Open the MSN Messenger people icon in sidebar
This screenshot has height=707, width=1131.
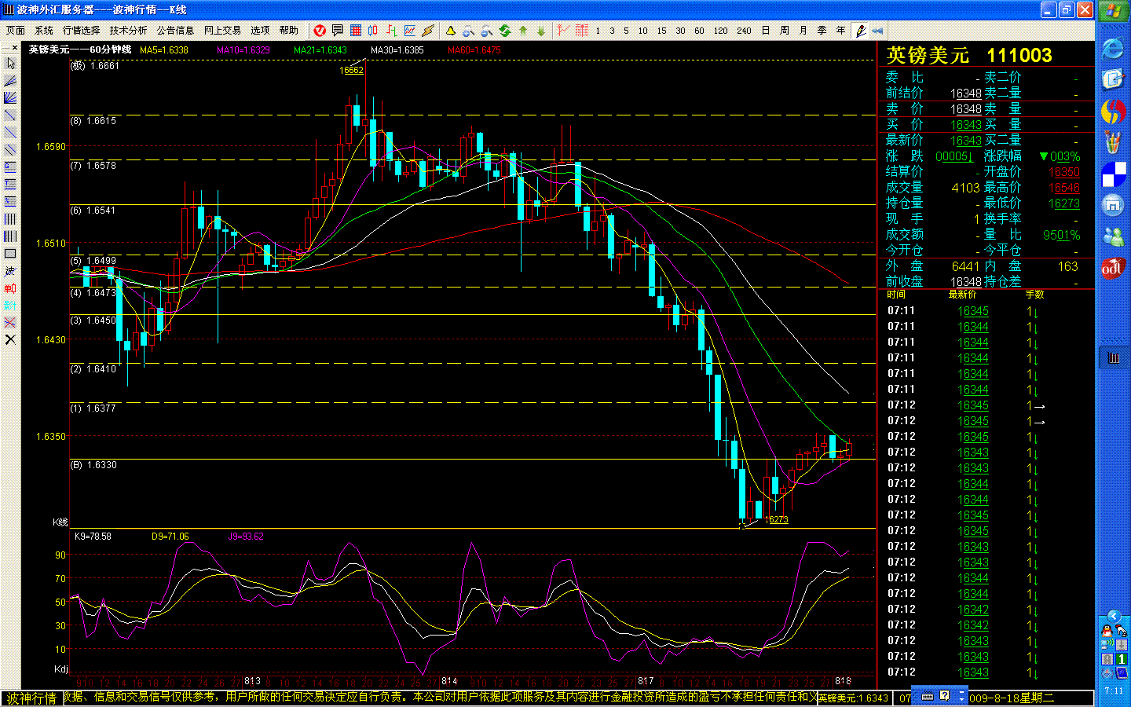[1113, 236]
